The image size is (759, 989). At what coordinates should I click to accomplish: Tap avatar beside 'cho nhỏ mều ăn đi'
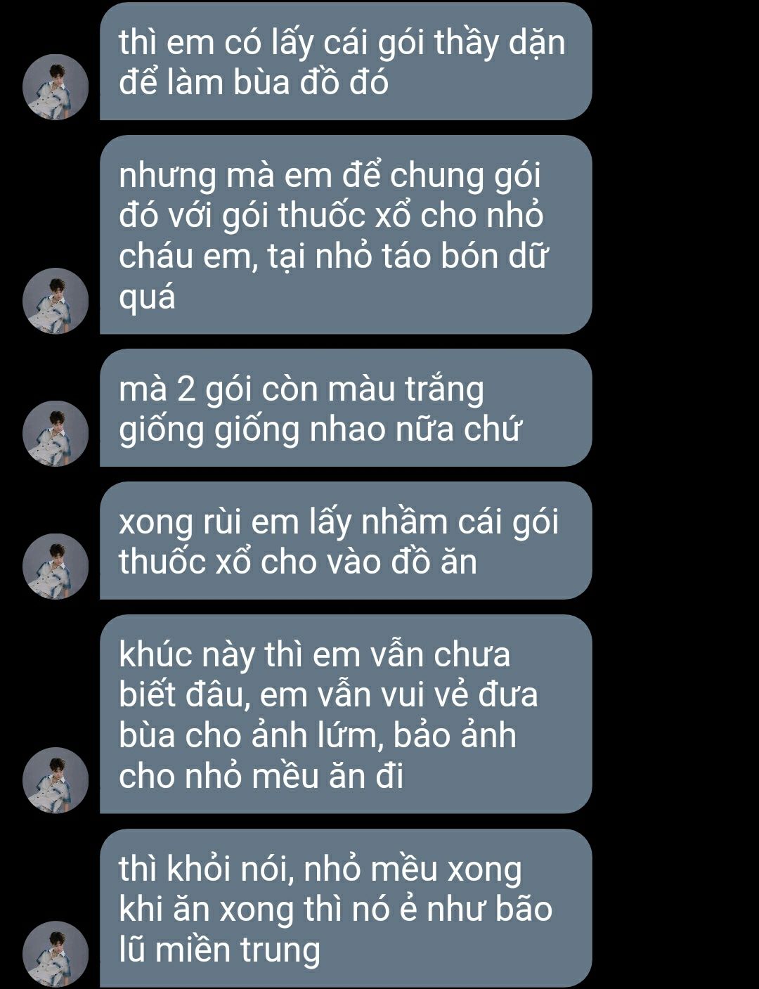[x=56, y=780]
